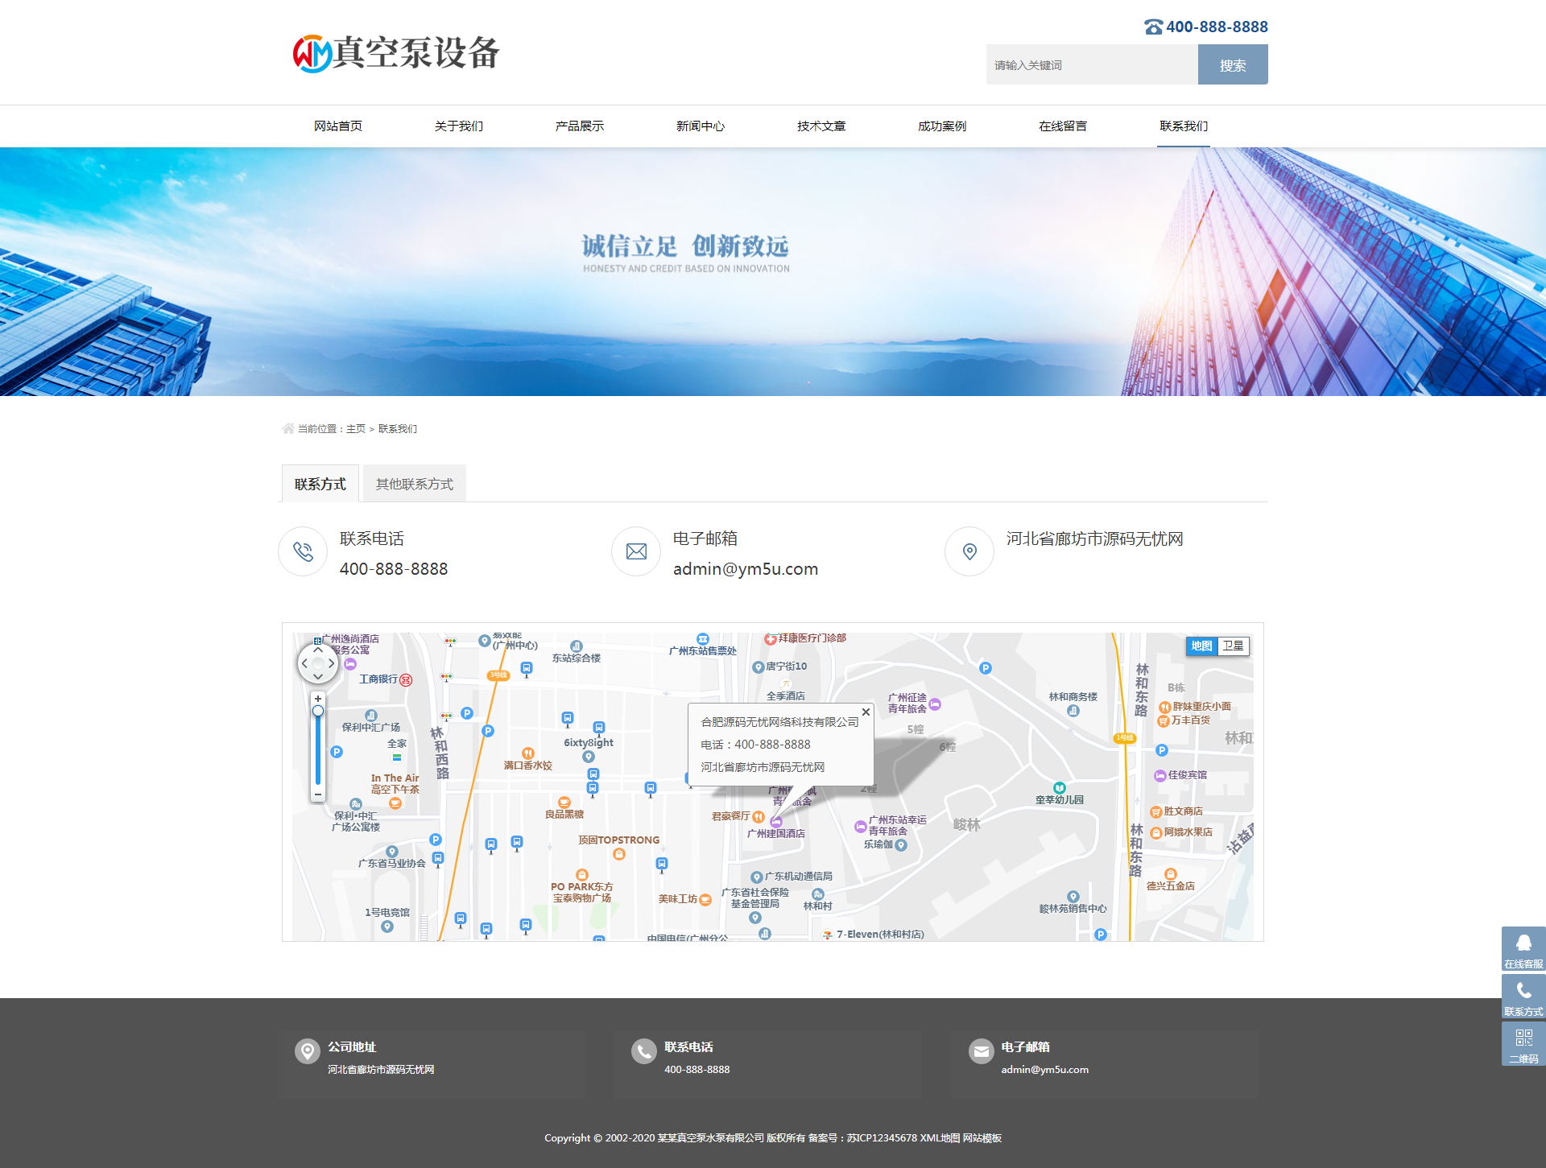Select the 其他联系方式 tab
This screenshot has width=1546, height=1168.
coord(414,484)
